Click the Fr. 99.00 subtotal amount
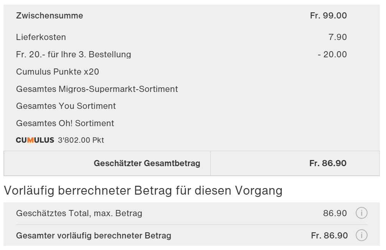 pyautogui.click(x=328, y=16)
